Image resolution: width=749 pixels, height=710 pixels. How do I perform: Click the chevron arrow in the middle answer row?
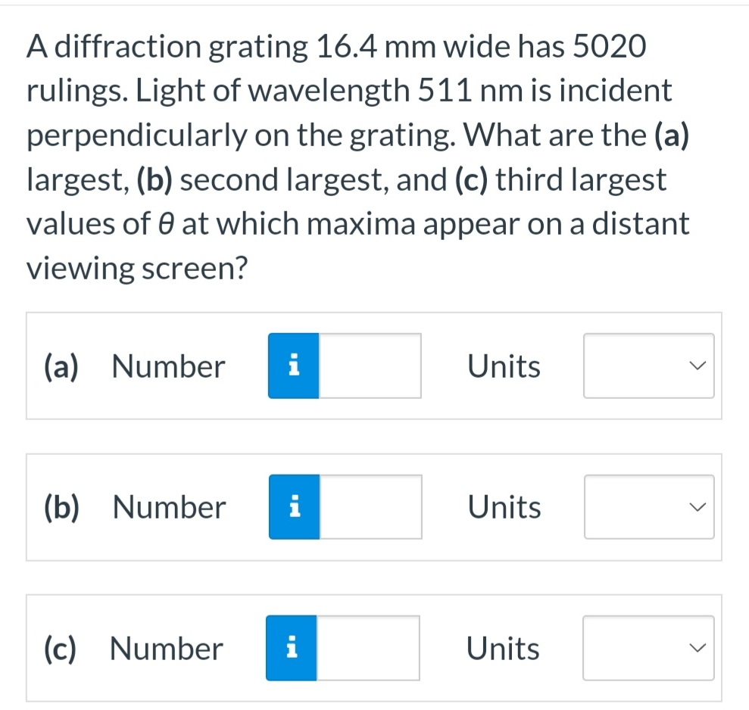point(698,506)
